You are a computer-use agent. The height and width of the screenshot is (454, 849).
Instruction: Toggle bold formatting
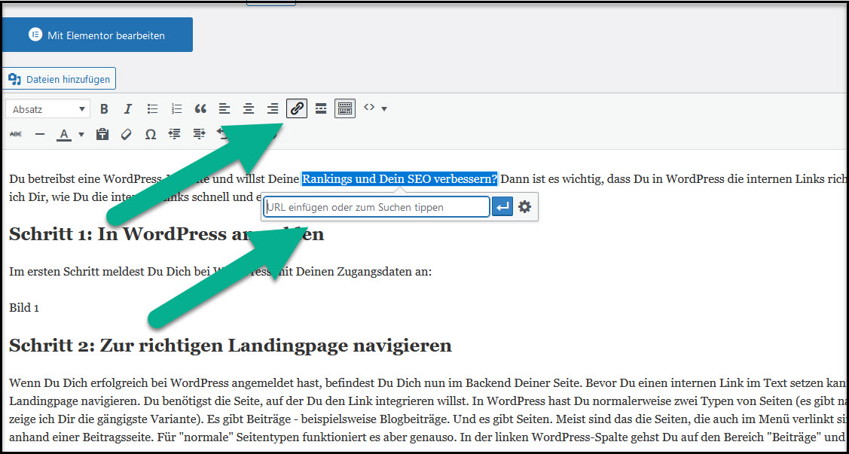[104, 109]
